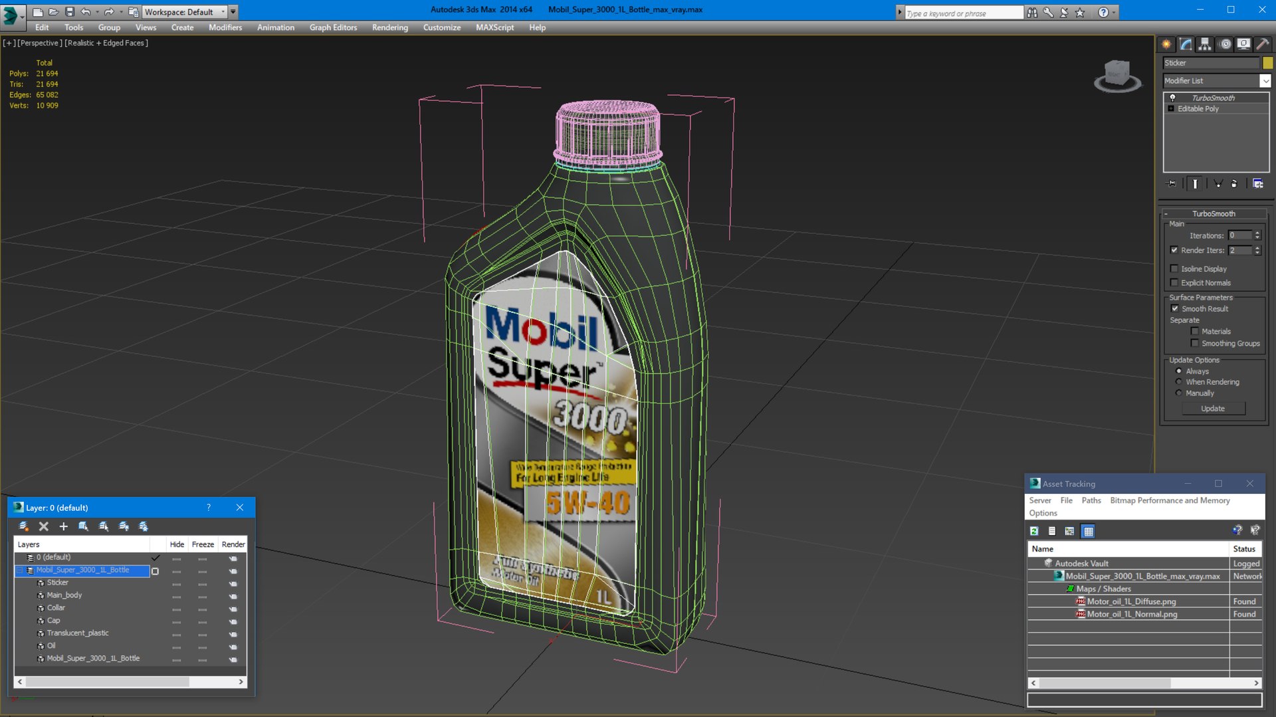Select the When Rendering update option
The height and width of the screenshot is (717, 1276).
[1179, 382]
